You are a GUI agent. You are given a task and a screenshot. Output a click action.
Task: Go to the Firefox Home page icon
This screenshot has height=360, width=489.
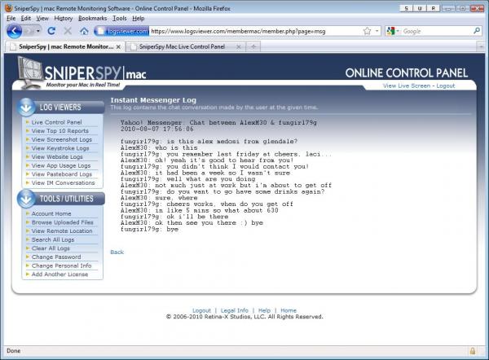[84, 31]
